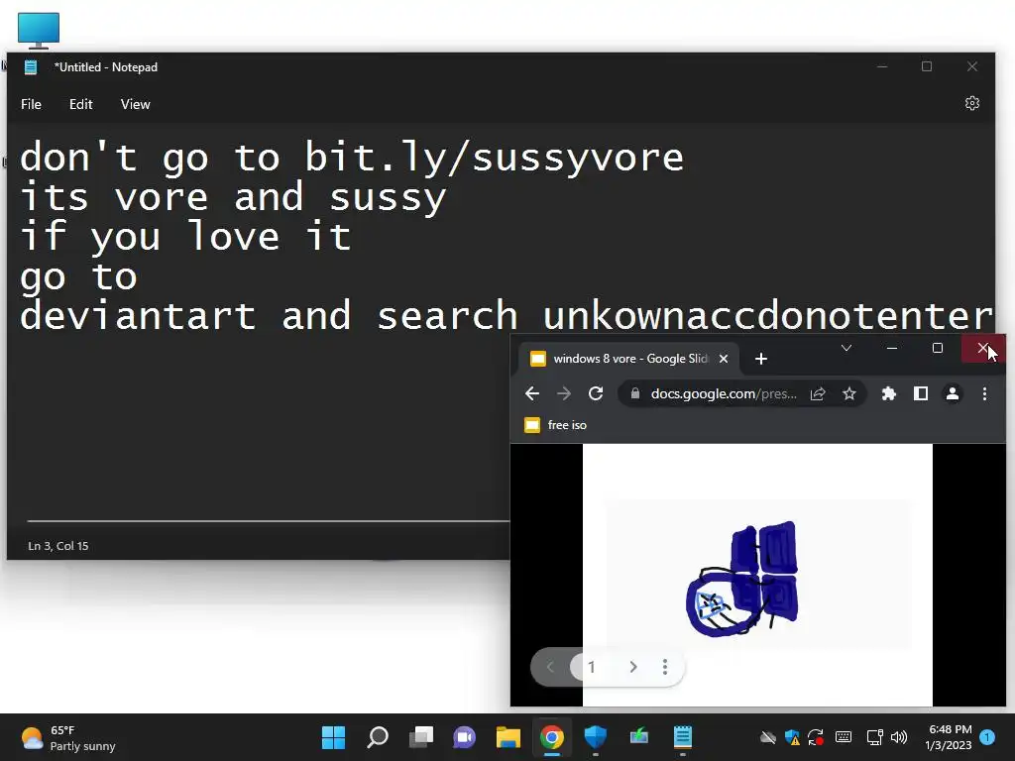Go forward in Chrome
Image resolution: width=1015 pixels, height=761 pixels.
(x=564, y=393)
